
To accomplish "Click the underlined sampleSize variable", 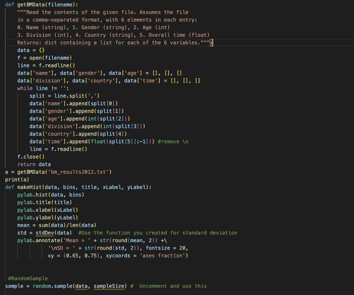I will tap(109, 286).
